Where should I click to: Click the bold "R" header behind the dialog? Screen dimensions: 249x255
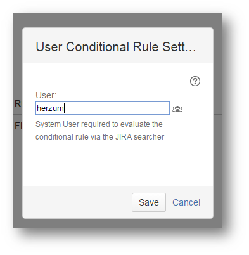[18, 103]
